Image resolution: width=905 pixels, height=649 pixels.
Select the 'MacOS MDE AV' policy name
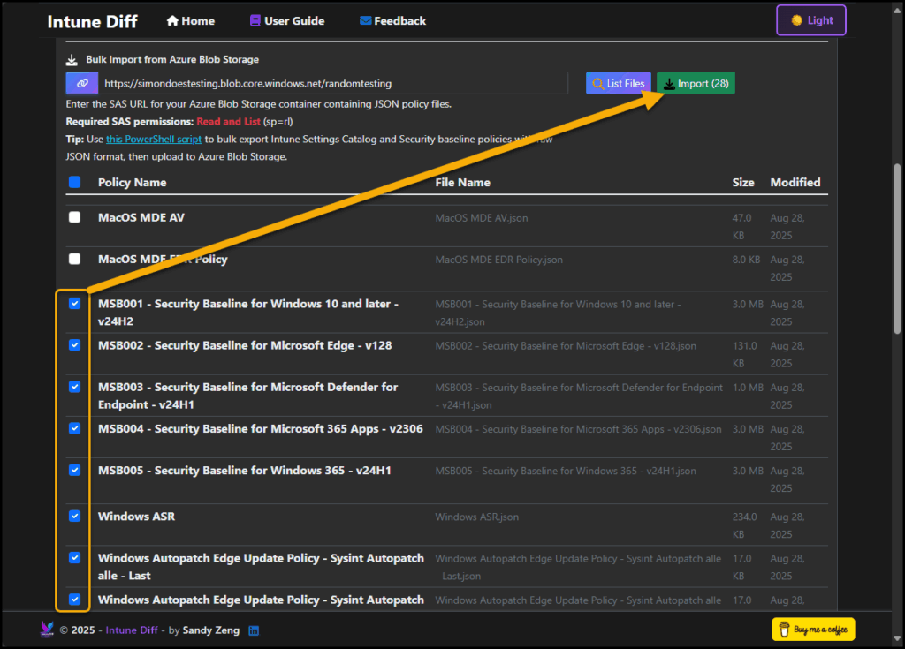[x=141, y=217]
